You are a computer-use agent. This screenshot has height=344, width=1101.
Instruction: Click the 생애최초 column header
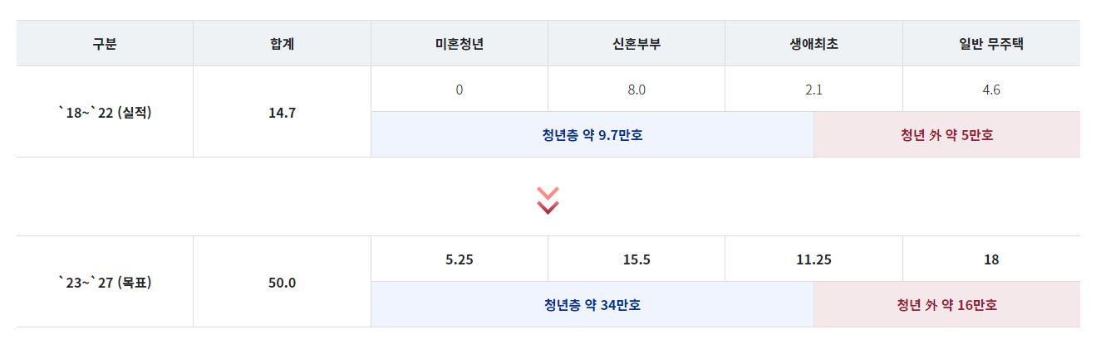pos(814,43)
